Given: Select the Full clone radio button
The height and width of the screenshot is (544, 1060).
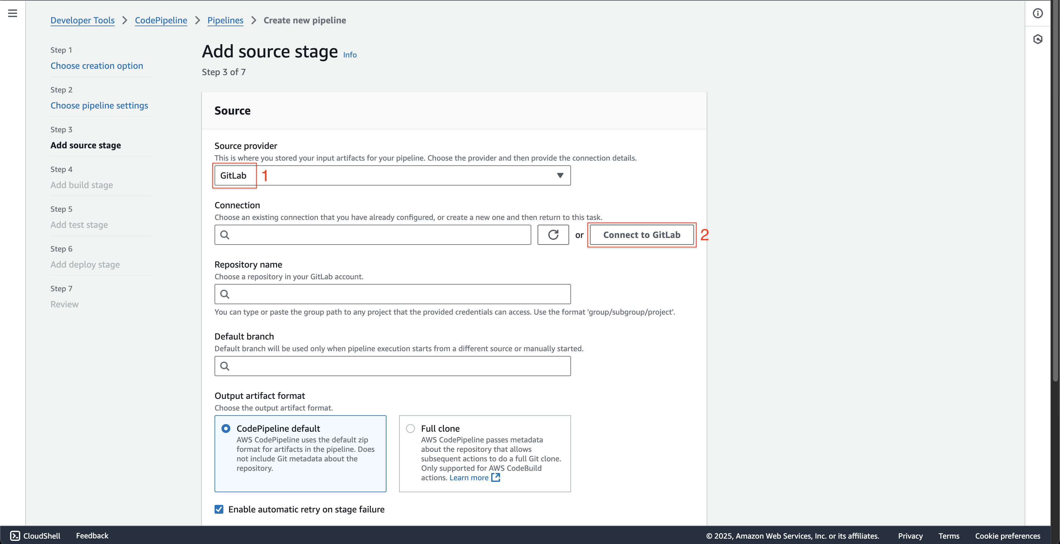Looking at the screenshot, I should tap(411, 428).
